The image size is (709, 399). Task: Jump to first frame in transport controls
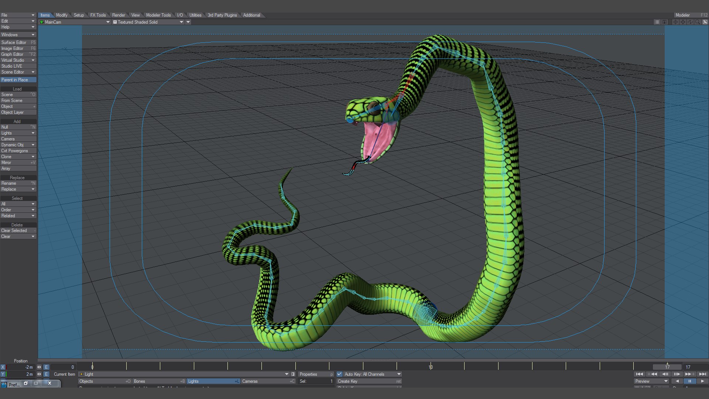[640, 374]
